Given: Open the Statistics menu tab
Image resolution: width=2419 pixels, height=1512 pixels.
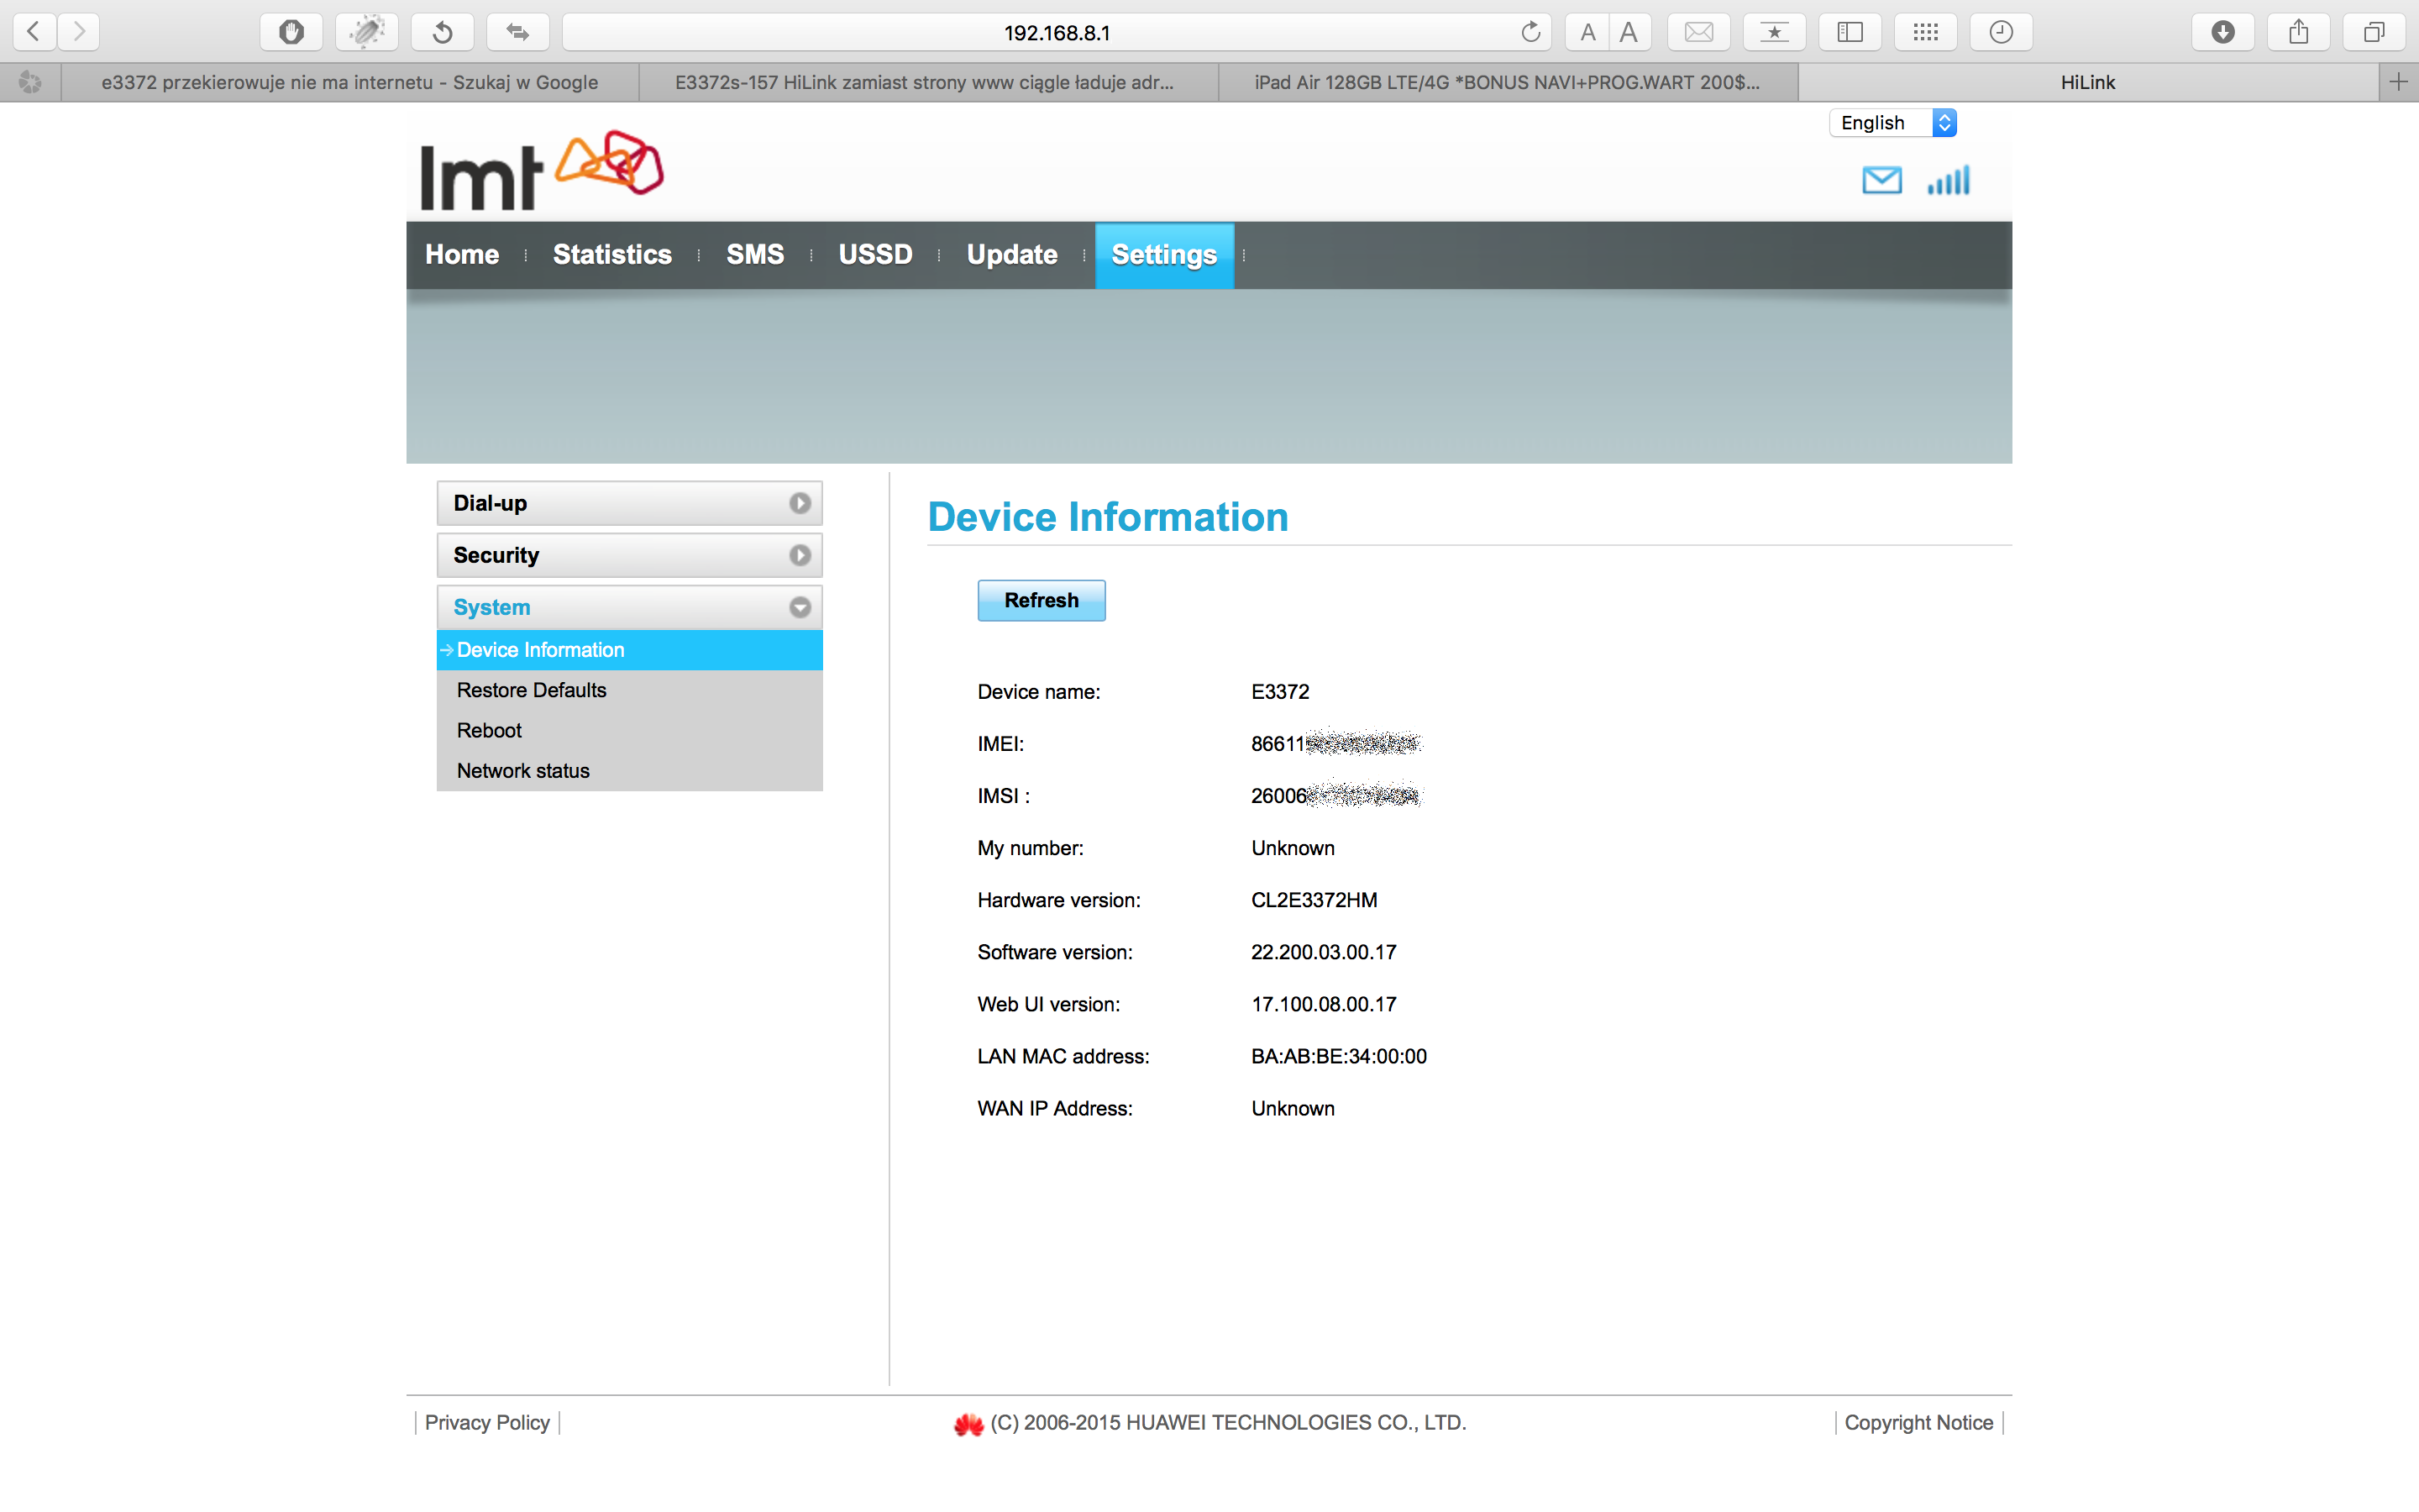Looking at the screenshot, I should [611, 255].
